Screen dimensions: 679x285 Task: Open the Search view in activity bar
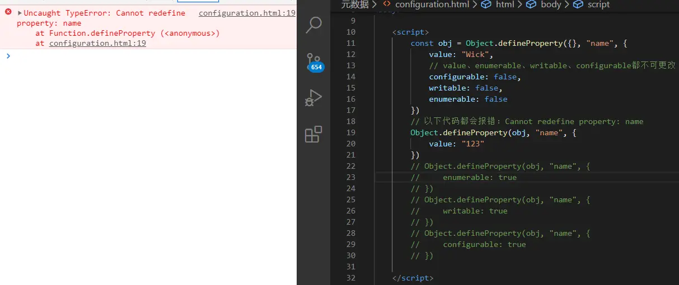[x=313, y=25]
